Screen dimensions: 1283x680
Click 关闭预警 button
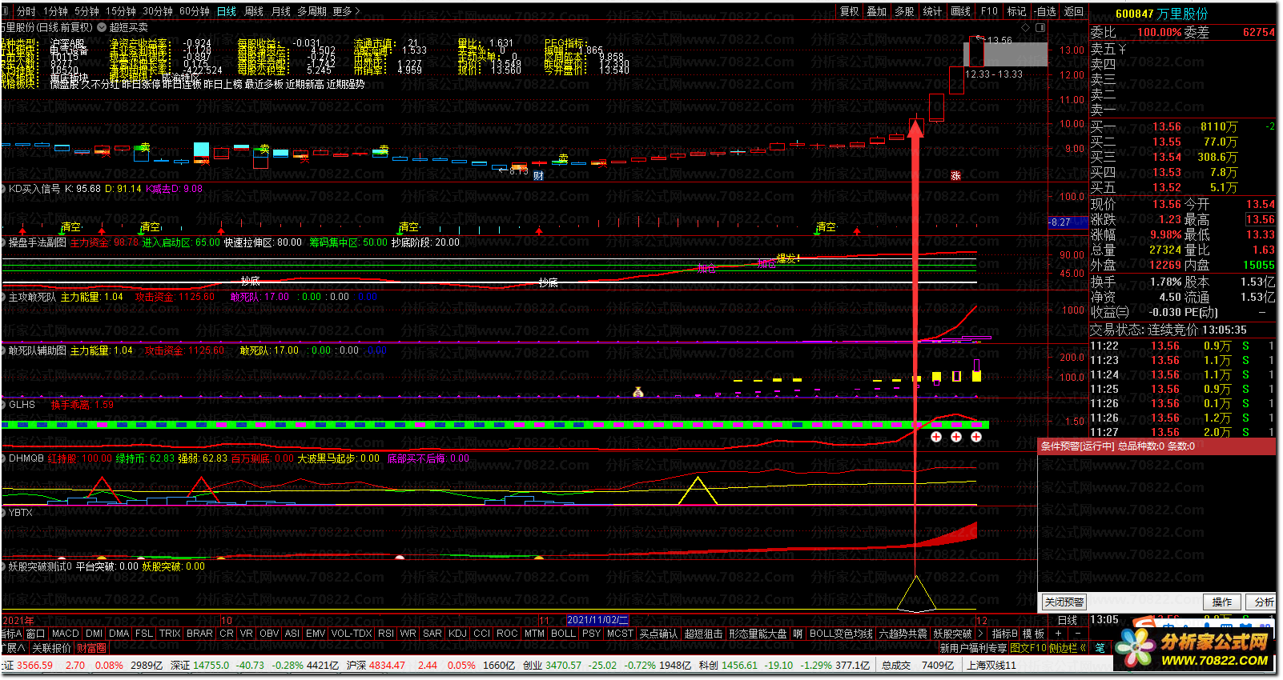pyautogui.click(x=1064, y=602)
